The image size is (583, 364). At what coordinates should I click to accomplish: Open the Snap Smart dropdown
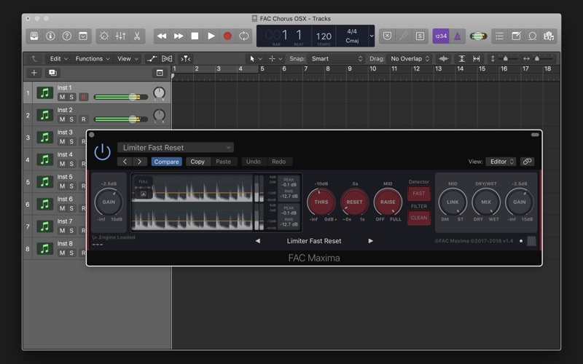point(337,59)
